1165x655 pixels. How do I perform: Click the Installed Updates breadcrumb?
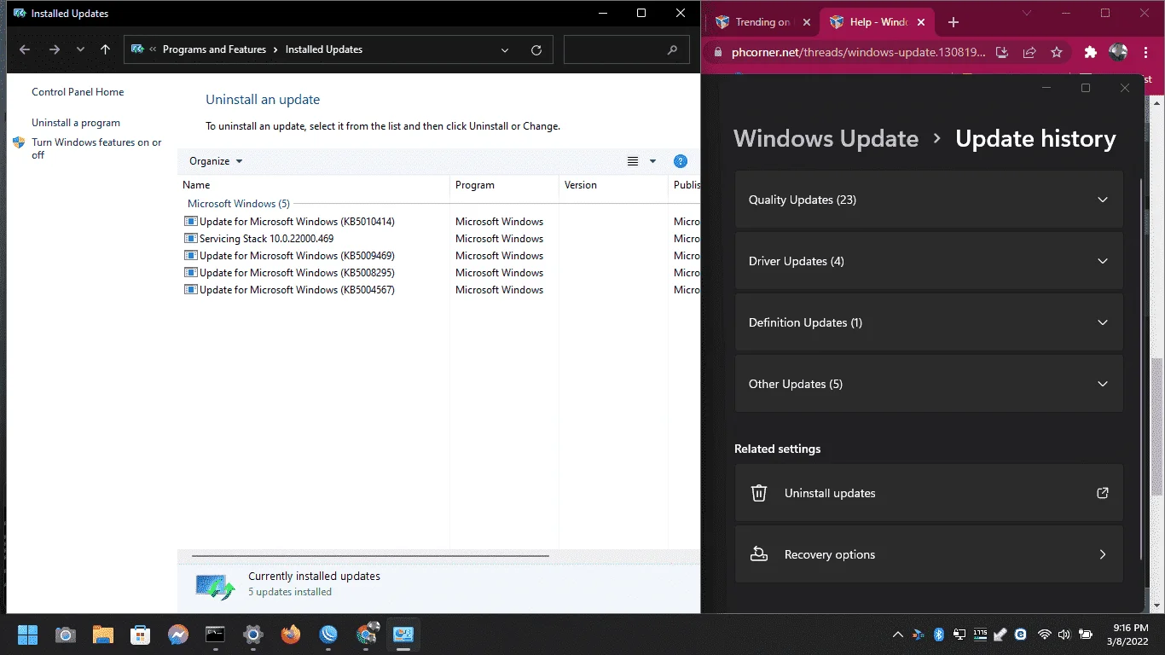coord(324,49)
